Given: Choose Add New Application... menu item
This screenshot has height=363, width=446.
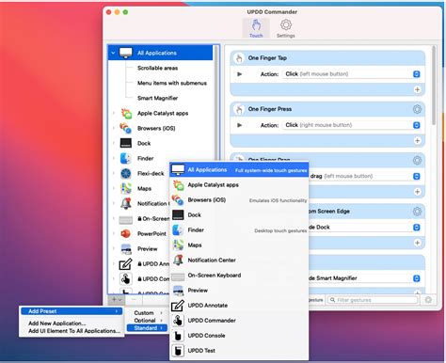Looking at the screenshot, I should [x=57, y=324].
